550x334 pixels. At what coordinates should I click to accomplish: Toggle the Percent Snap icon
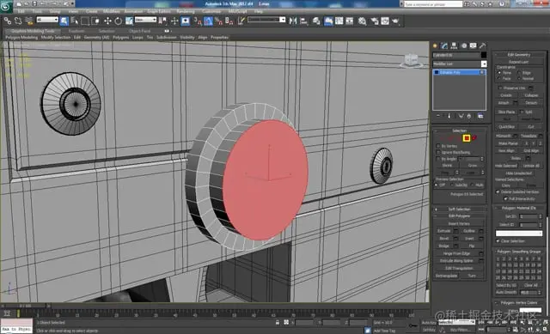(219, 21)
